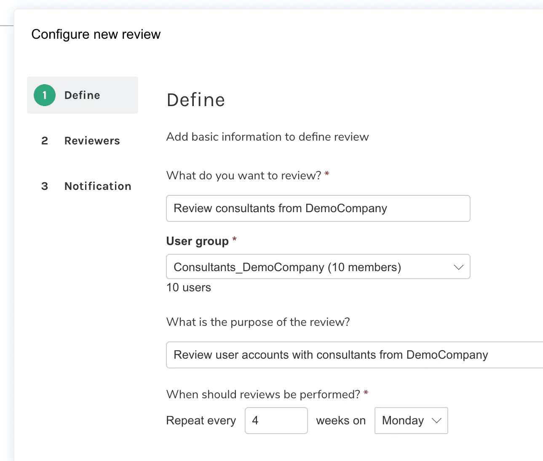Image resolution: width=543 pixels, height=461 pixels.
Task: Click the purpose of the review text field
Action: click(x=354, y=355)
